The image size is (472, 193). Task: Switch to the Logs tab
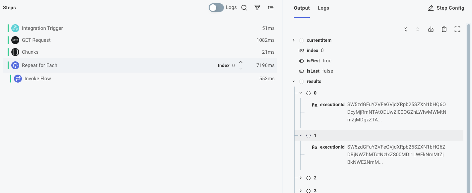coord(323,8)
